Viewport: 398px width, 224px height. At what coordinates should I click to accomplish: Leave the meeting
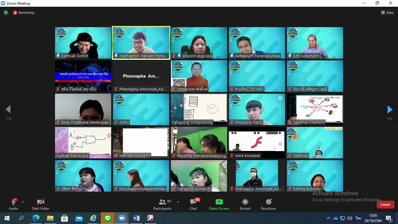point(385,204)
